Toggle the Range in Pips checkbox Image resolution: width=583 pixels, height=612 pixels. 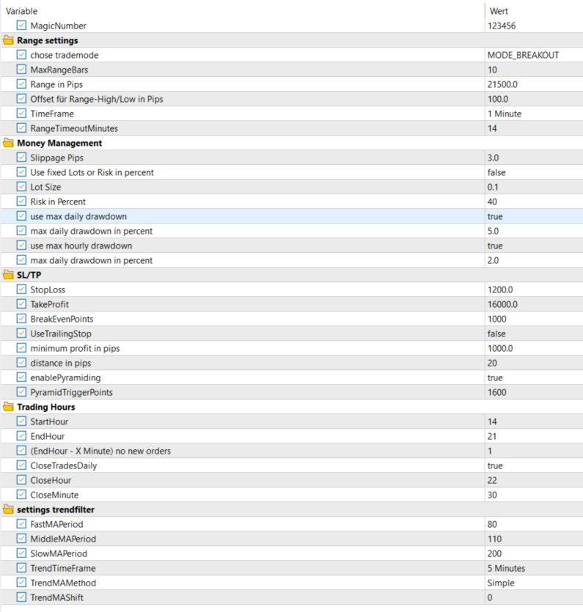(21, 84)
